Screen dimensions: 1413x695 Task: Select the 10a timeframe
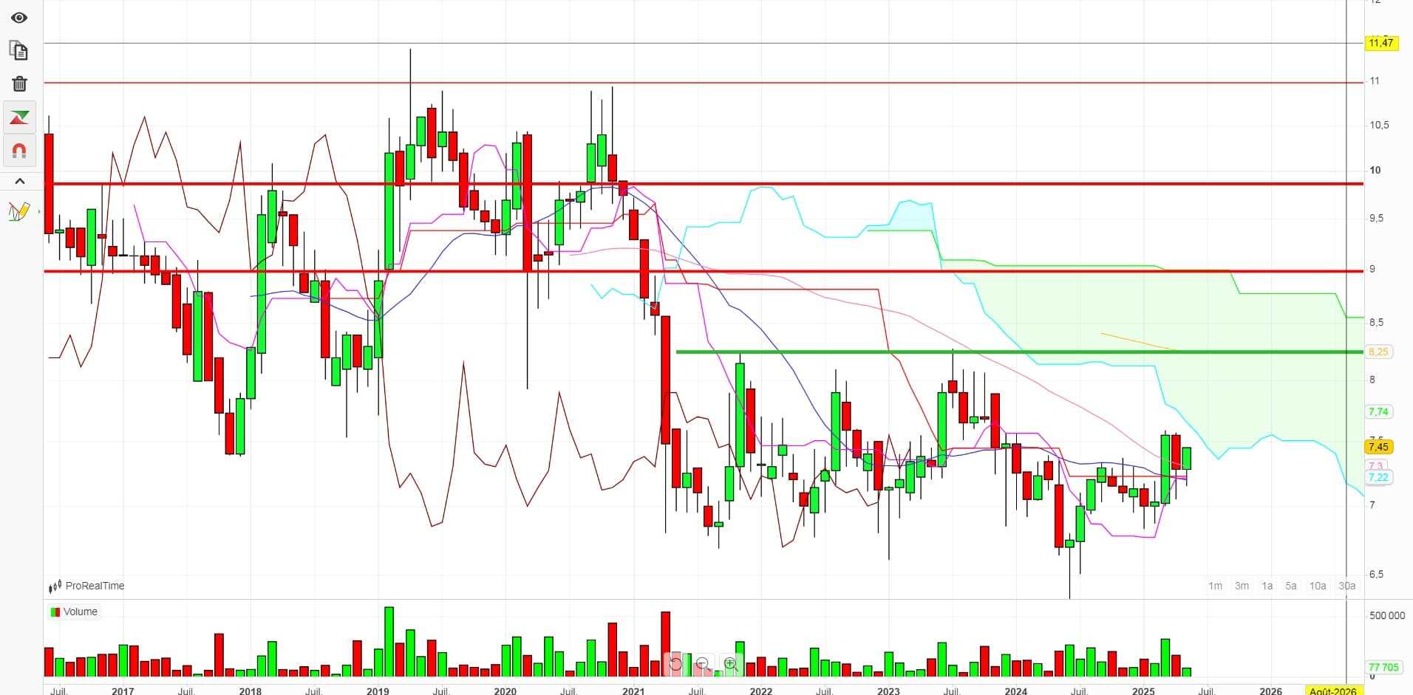tap(1318, 586)
